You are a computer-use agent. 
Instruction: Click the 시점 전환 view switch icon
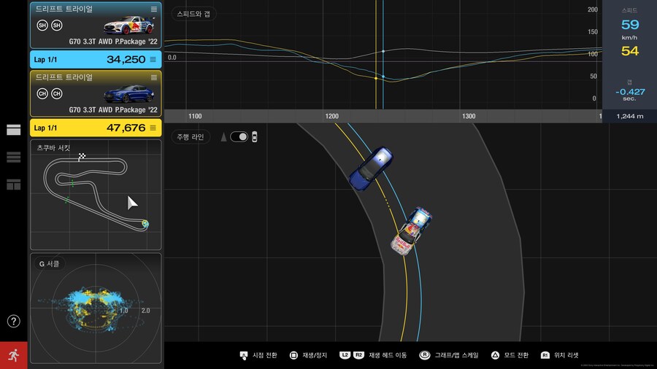(243, 355)
